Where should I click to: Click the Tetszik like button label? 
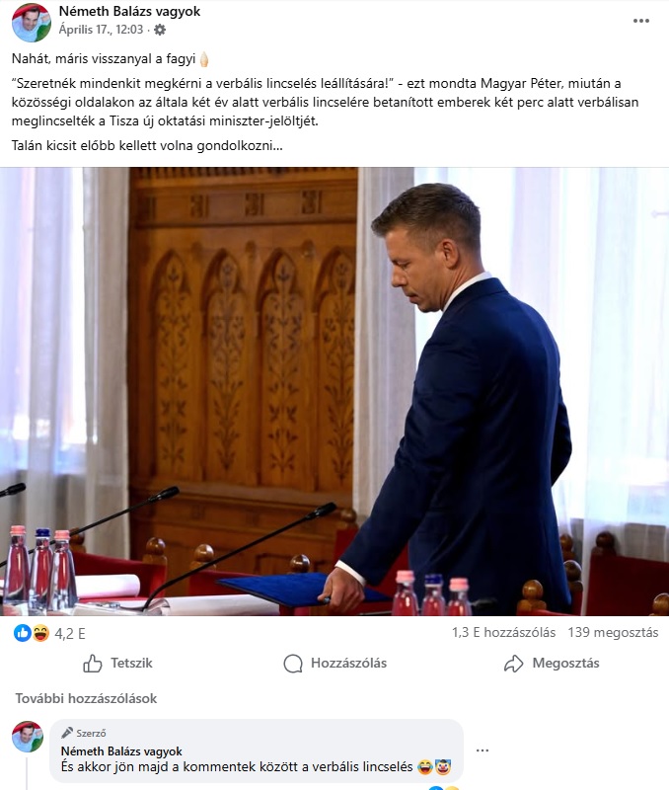131,663
